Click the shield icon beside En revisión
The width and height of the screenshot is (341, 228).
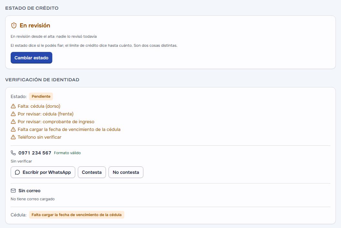tap(14, 25)
